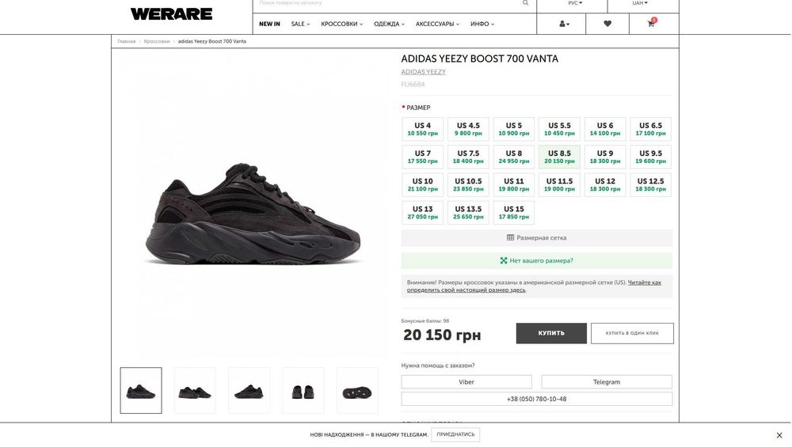Contact via Viber button
The height and width of the screenshot is (447, 792).
point(466,382)
